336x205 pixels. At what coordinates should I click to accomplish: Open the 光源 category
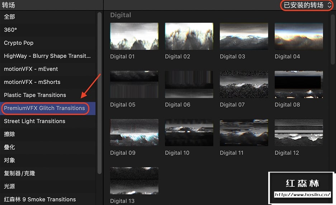click(48, 186)
